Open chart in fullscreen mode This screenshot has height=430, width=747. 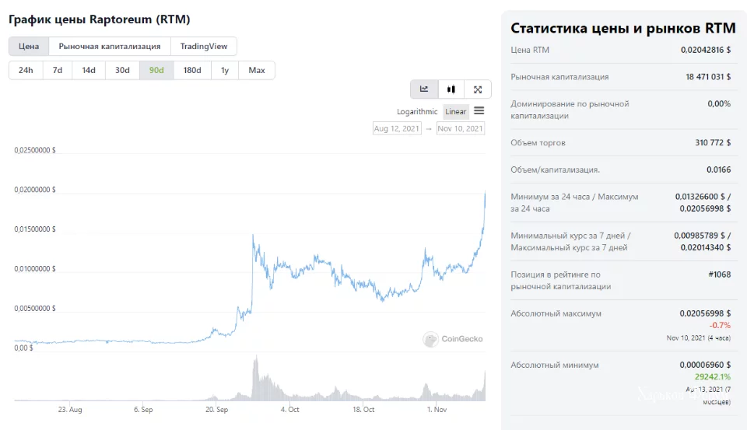478,89
